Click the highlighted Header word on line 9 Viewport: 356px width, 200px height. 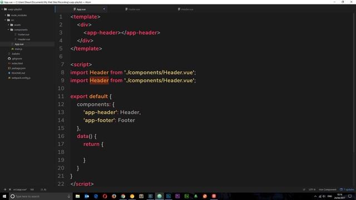tap(99, 80)
